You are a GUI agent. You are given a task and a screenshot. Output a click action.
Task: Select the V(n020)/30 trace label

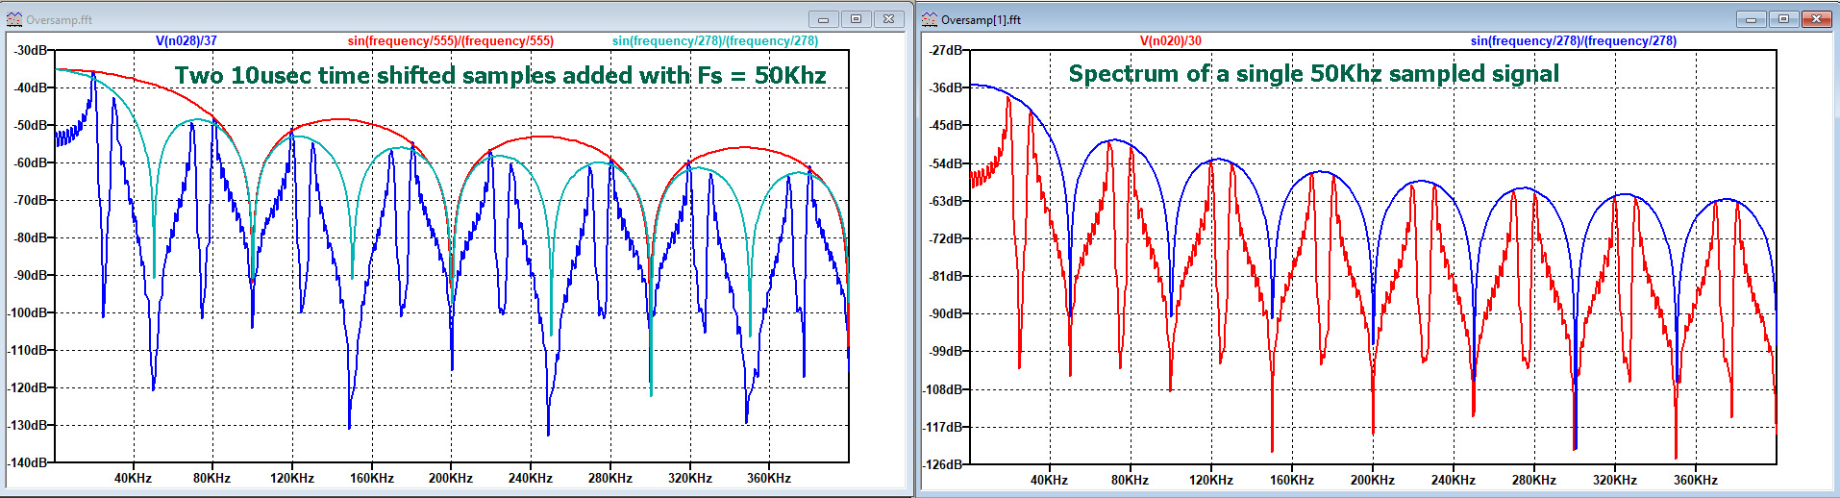(1171, 40)
